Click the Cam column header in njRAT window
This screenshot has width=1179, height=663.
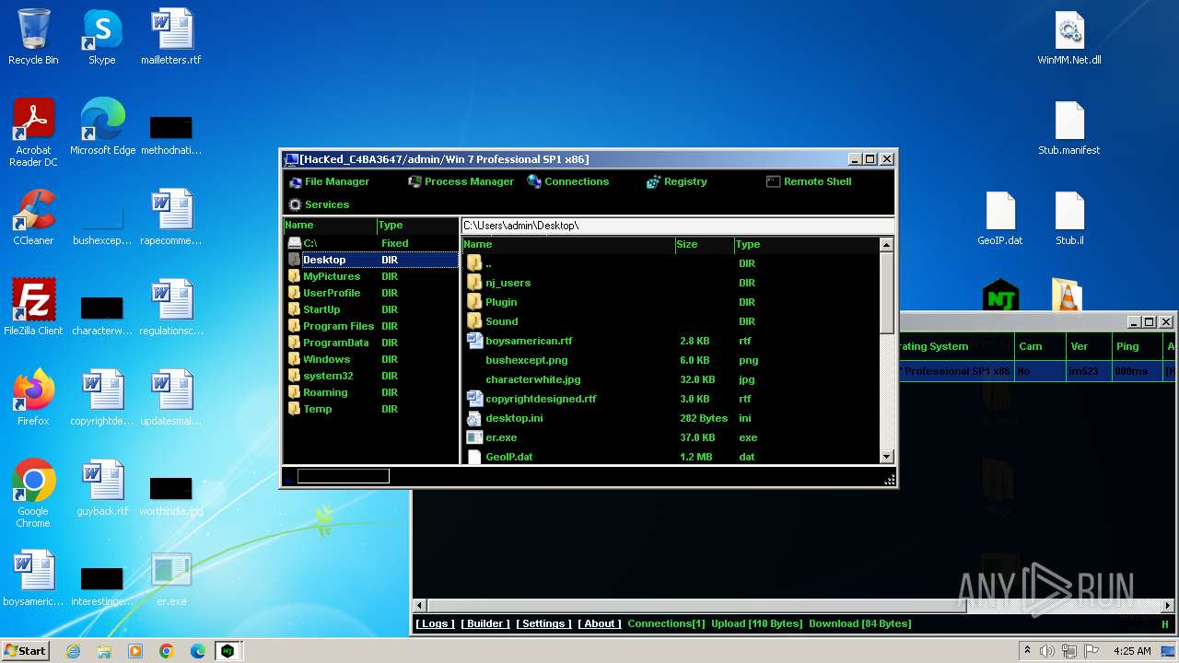(x=1039, y=346)
